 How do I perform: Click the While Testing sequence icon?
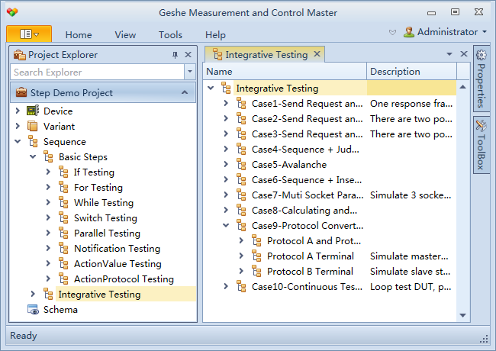point(63,202)
